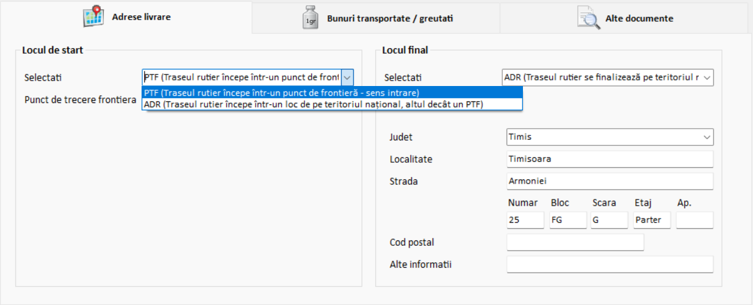This screenshot has height=305, width=753.
Task: Click the Bloc field with FG
Action: coord(568,220)
